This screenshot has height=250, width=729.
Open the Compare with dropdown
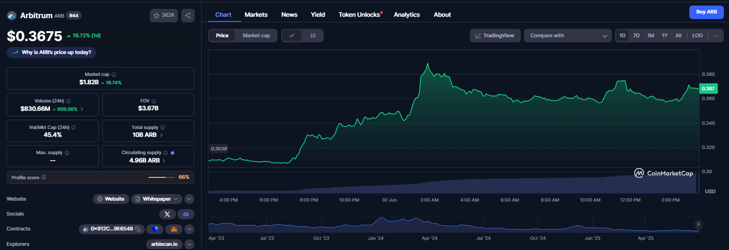coord(568,35)
